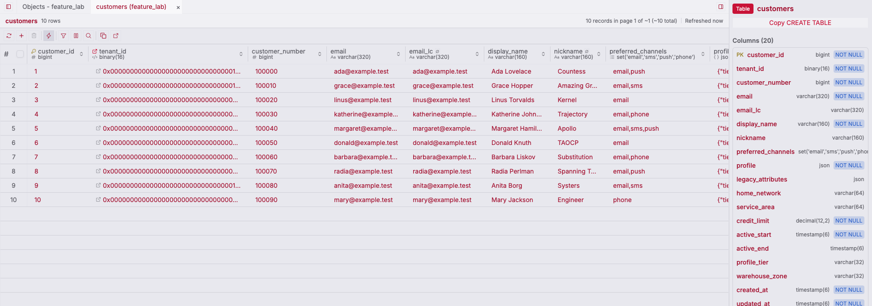
Task: Sort by display_name column arrows
Action: pyautogui.click(x=543, y=54)
